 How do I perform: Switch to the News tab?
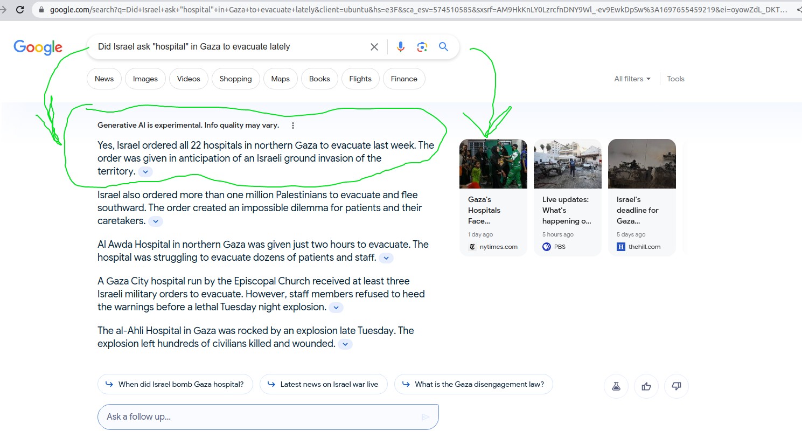[x=104, y=79]
